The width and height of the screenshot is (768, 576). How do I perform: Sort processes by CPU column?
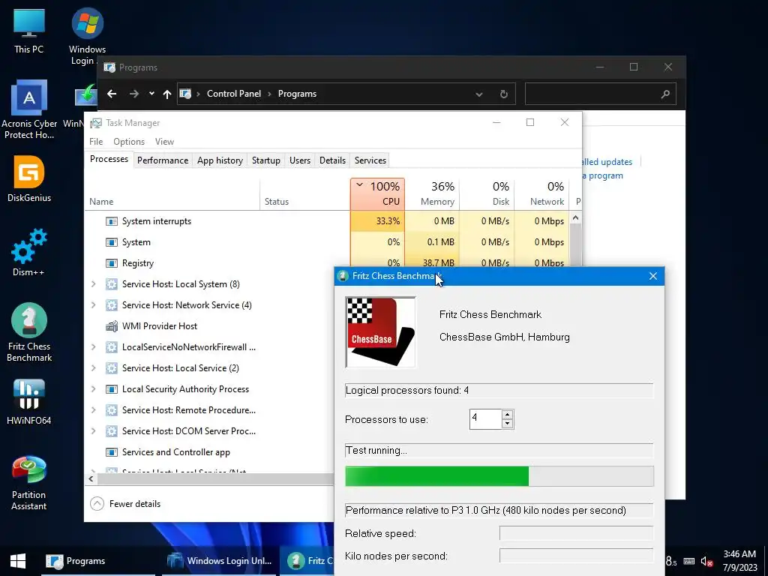[x=378, y=194]
